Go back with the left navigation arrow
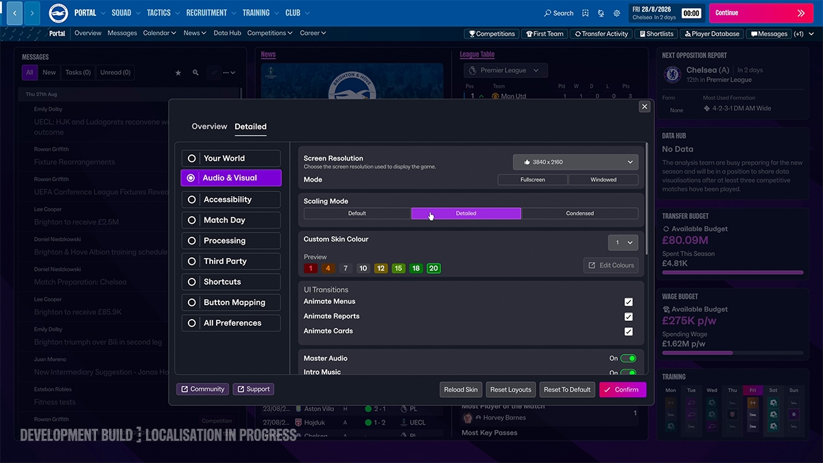 (14, 13)
